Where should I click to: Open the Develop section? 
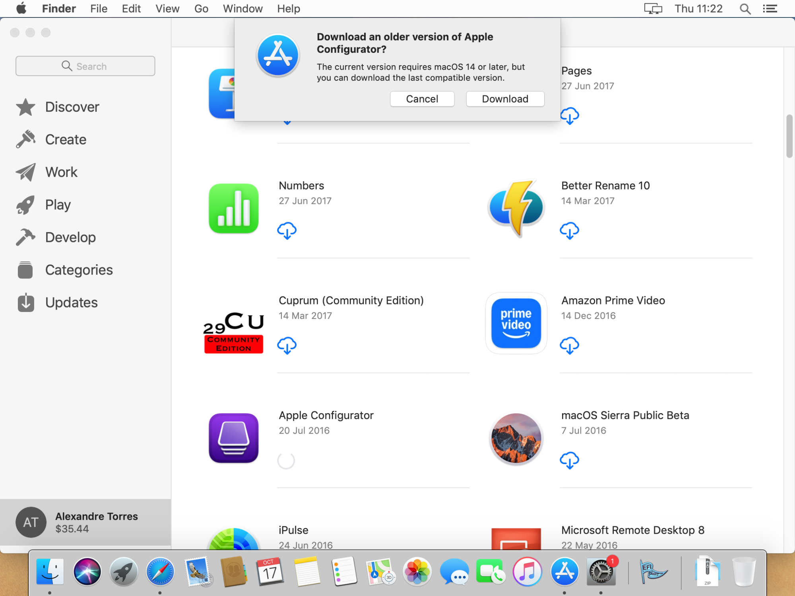click(56, 237)
